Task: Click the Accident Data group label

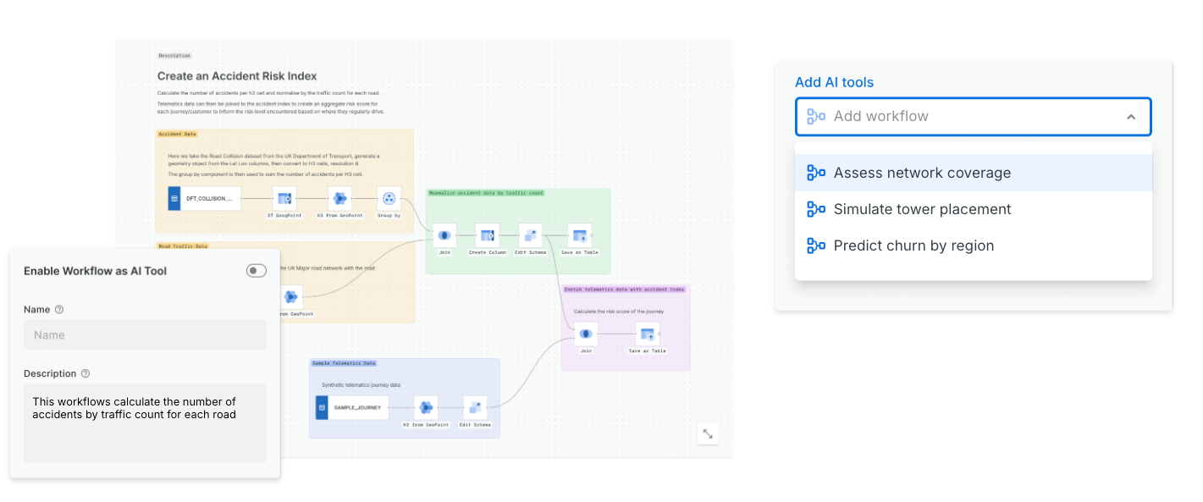Action: [177, 134]
